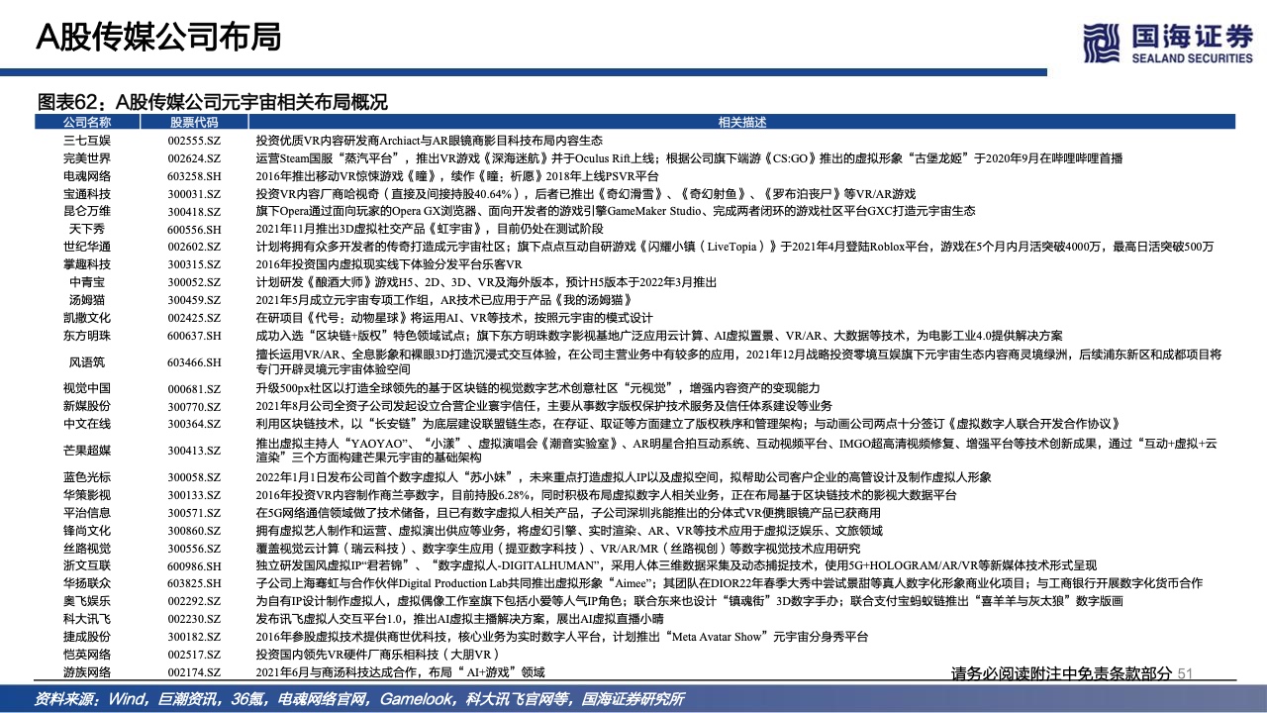Screen dimensions: 1267x713
Task: Select company name 完美世界
Action: coord(87,157)
